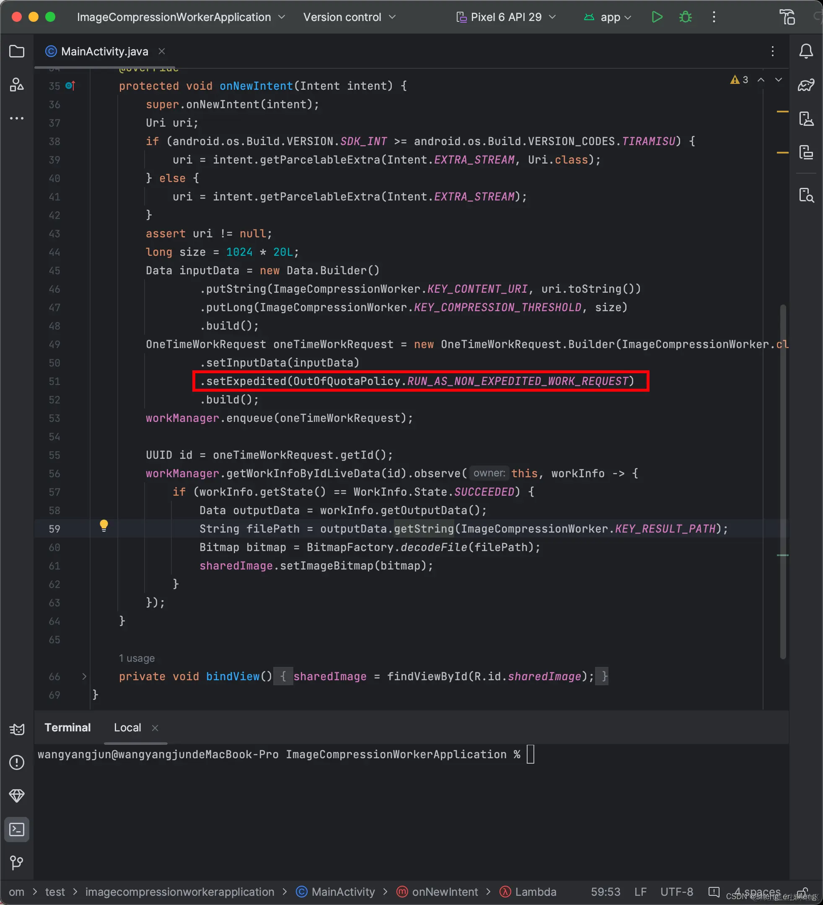Open the Logcat cat icon tool window
Image resolution: width=823 pixels, height=905 pixels.
[17, 729]
